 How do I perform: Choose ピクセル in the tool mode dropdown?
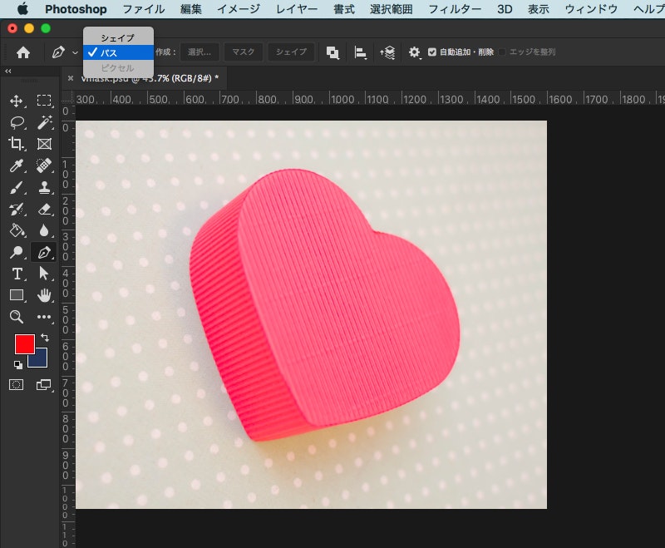(118, 67)
